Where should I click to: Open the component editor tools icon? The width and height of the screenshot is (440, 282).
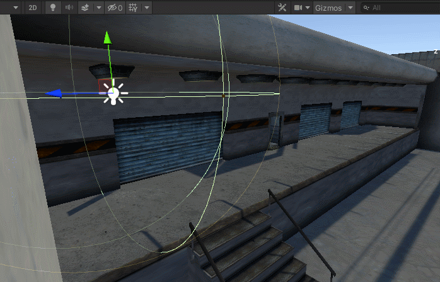282,8
